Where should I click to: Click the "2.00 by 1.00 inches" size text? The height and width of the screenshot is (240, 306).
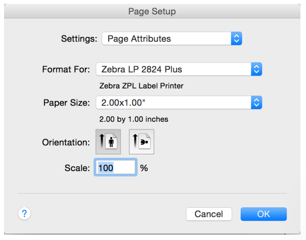tap(134, 119)
